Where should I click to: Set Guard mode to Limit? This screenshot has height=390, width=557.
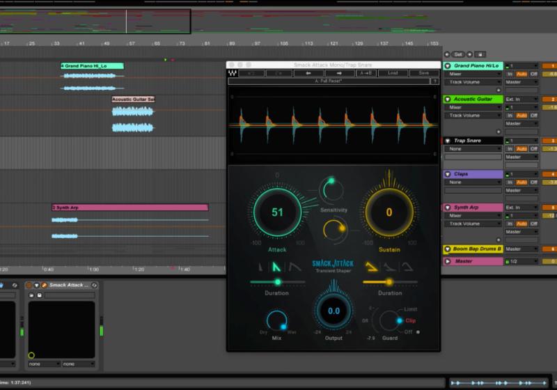pos(411,309)
